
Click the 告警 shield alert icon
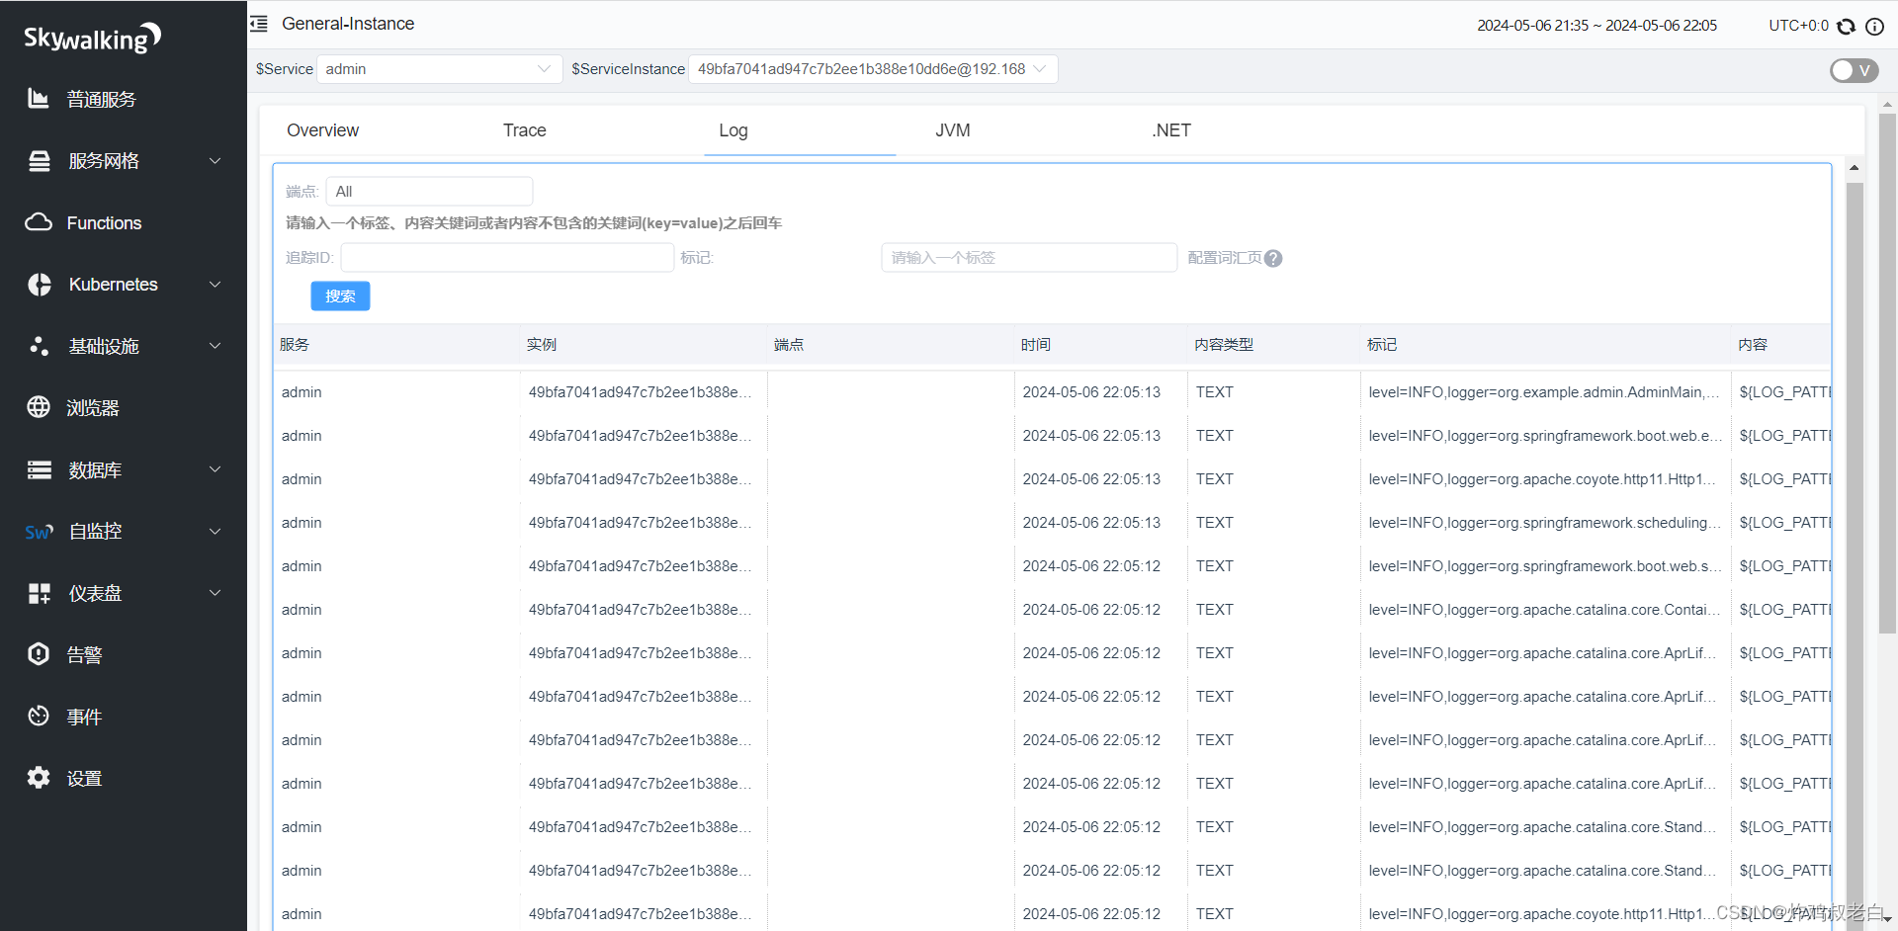39,654
